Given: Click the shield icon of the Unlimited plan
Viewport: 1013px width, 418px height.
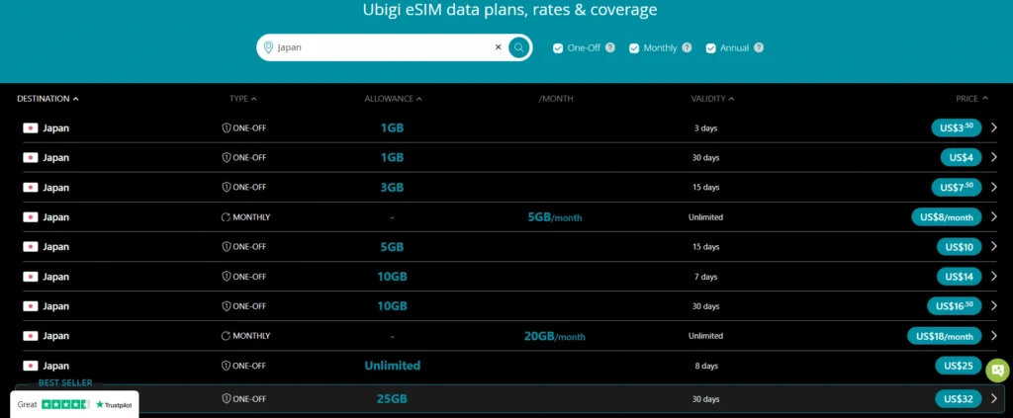Looking at the screenshot, I should click(227, 366).
